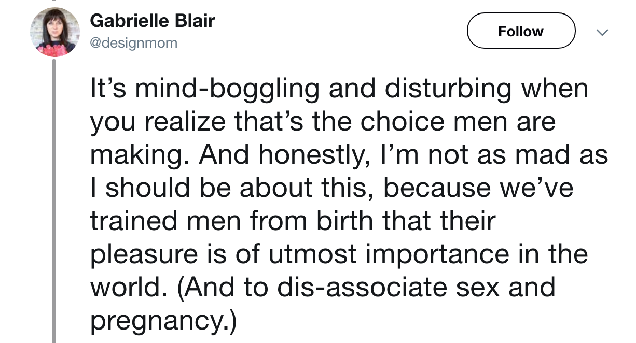The image size is (636, 343).
Task: Open Gabrielle Blair's profile avatar photo
Action: coord(54,32)
